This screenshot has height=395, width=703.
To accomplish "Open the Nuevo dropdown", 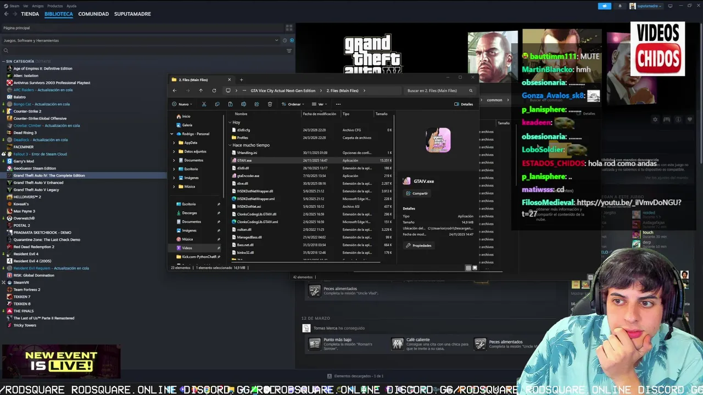I will 182,104.
